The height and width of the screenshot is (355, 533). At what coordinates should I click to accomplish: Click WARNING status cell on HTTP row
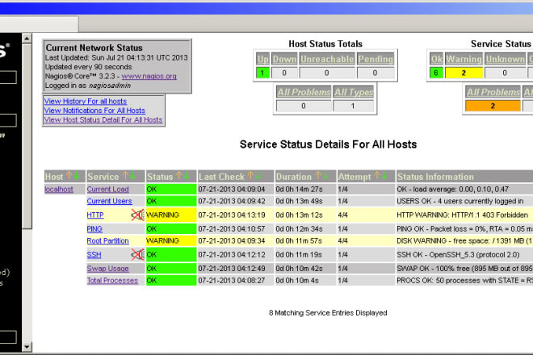point(171,215)
